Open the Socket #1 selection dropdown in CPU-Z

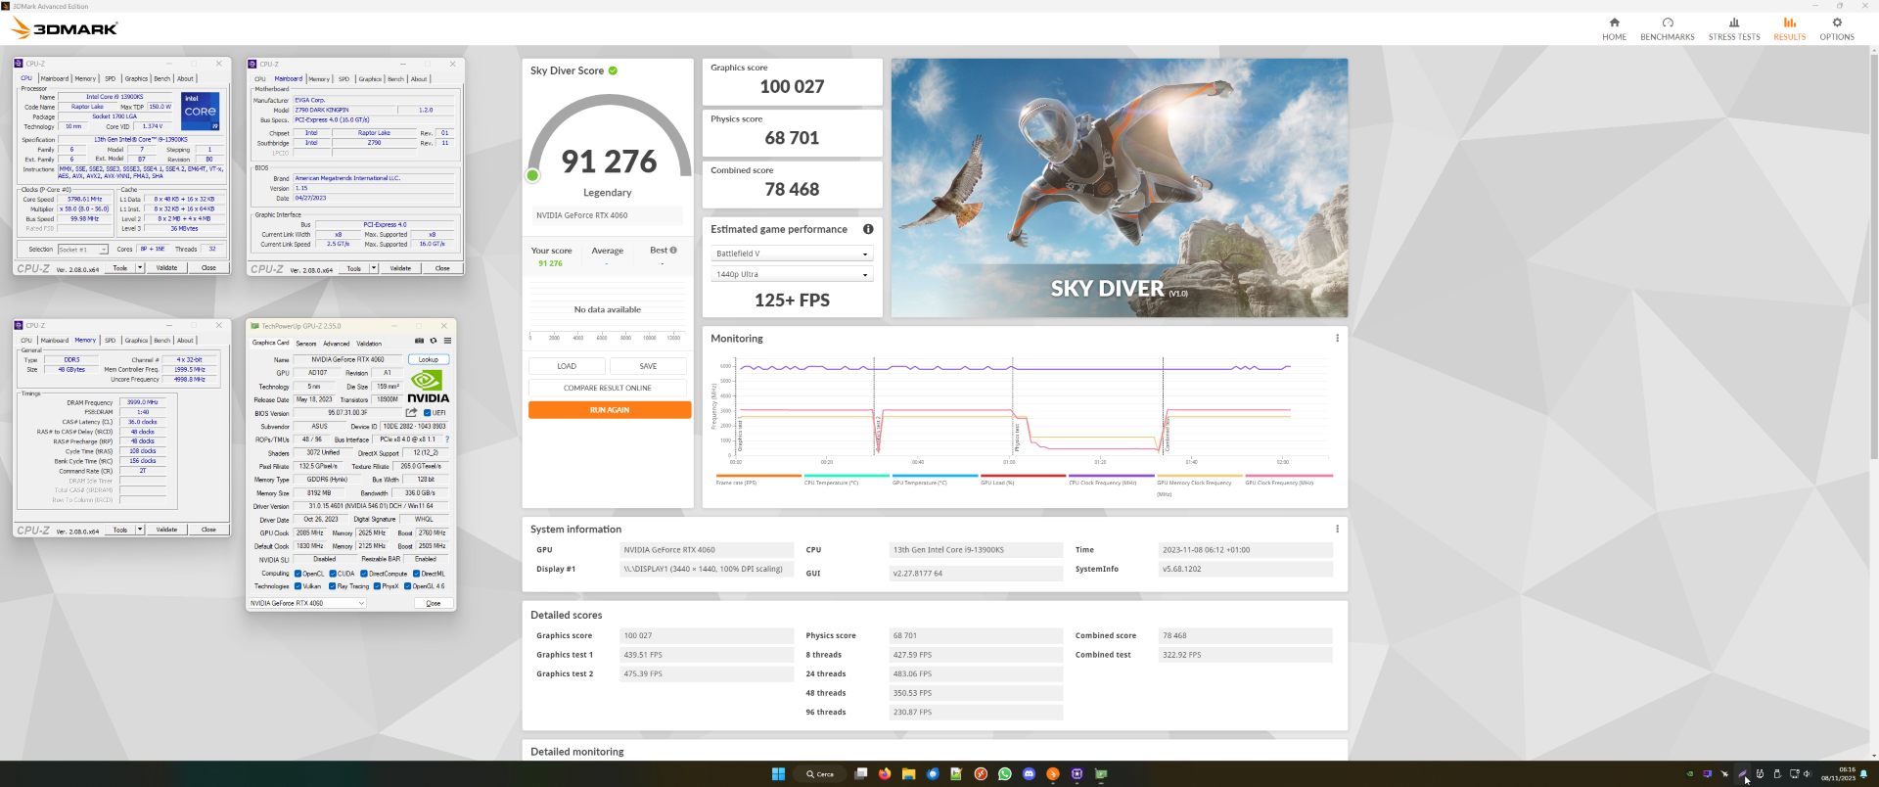(83, 249)
